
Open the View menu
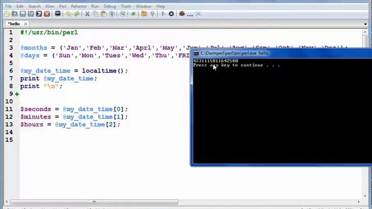click(50, 6)
